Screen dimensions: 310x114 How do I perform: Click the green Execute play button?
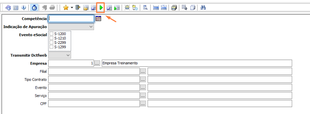(x=101, y=8)
